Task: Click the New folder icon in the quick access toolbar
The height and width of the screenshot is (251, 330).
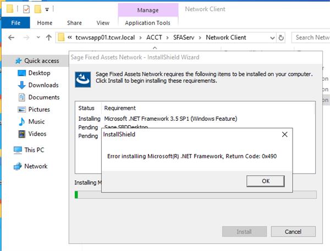Action: click(37, 9)
